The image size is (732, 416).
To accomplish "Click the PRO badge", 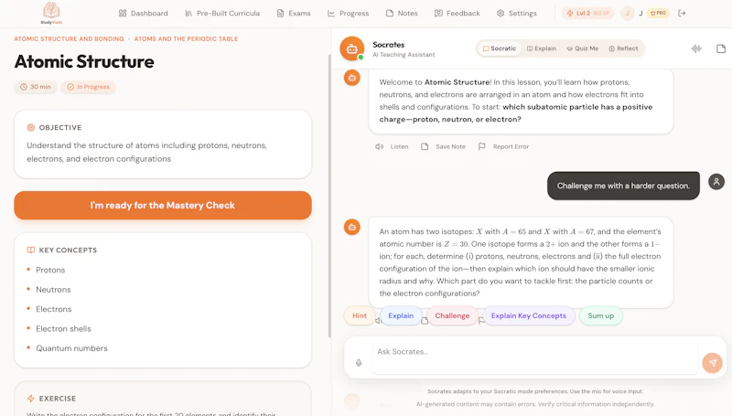I will [x=658, y=13].
